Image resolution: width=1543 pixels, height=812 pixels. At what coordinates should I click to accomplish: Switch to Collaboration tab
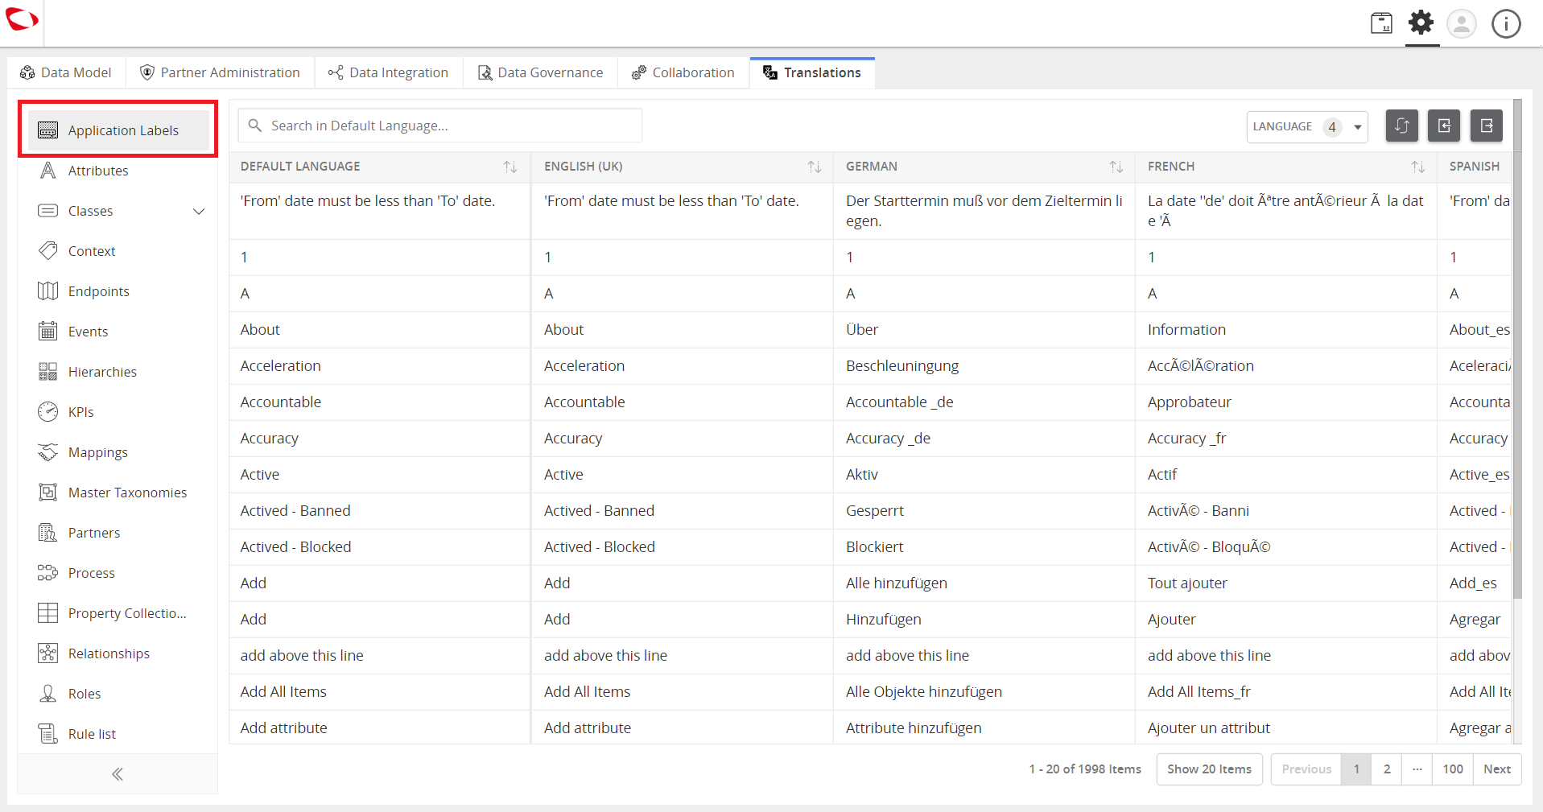click(683, 72)
